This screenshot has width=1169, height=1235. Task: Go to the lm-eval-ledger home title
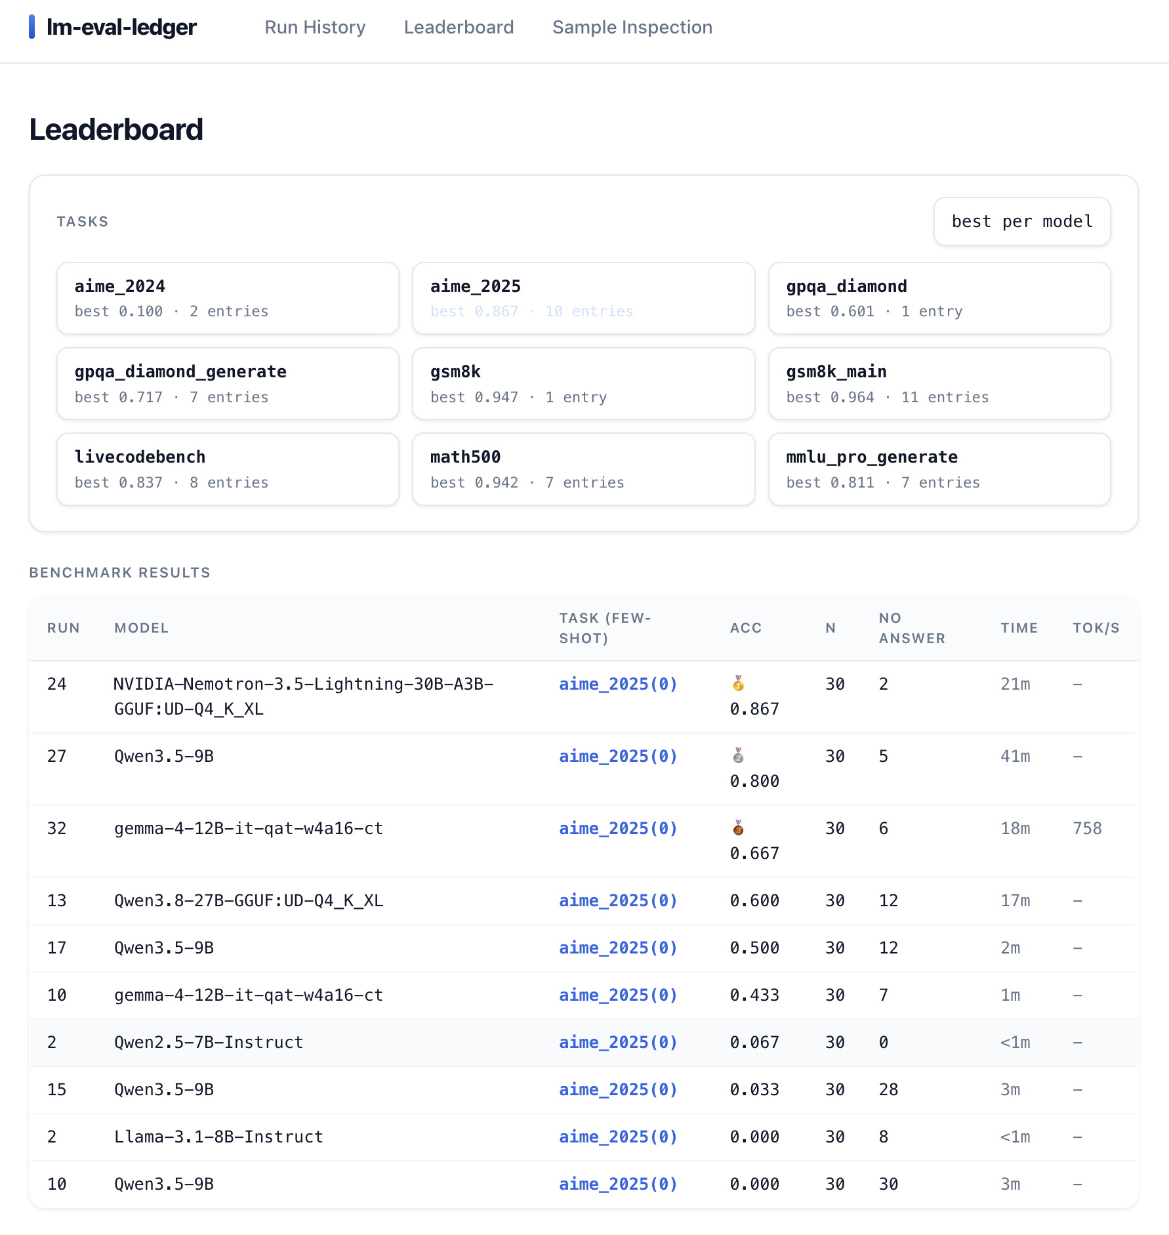[x=121, y=27]
